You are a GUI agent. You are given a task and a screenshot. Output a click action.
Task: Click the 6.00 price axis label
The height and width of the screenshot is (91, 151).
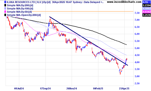(x=137, y=34)
